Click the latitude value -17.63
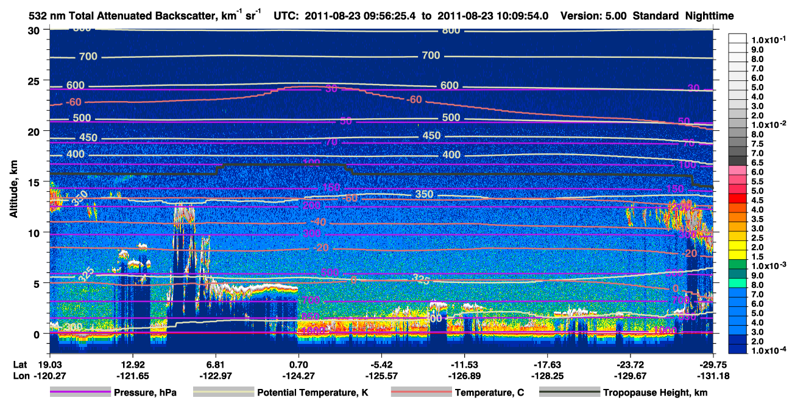The image size is (792, 406). [x=547, y=364]
